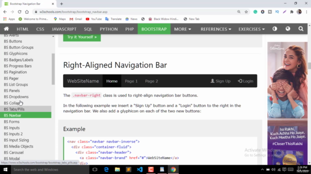Screen dimensions: 311x174
Task: Click Login in example navbar
Action: point(245,81)
